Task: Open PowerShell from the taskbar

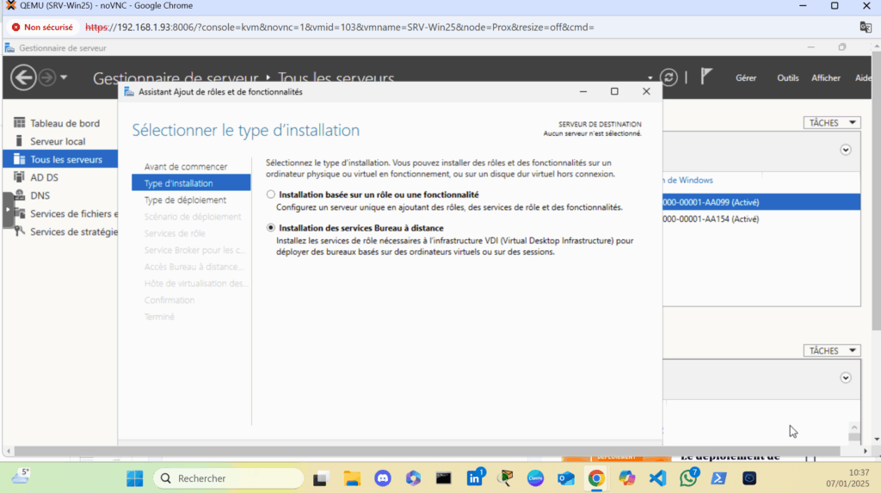Action: (x=718, y=478)
